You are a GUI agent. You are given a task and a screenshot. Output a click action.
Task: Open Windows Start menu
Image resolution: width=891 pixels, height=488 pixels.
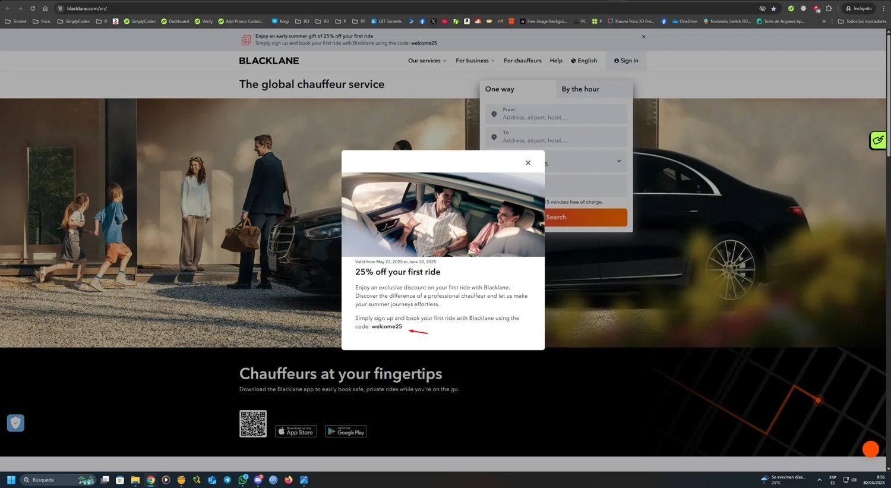coord(11,480)
